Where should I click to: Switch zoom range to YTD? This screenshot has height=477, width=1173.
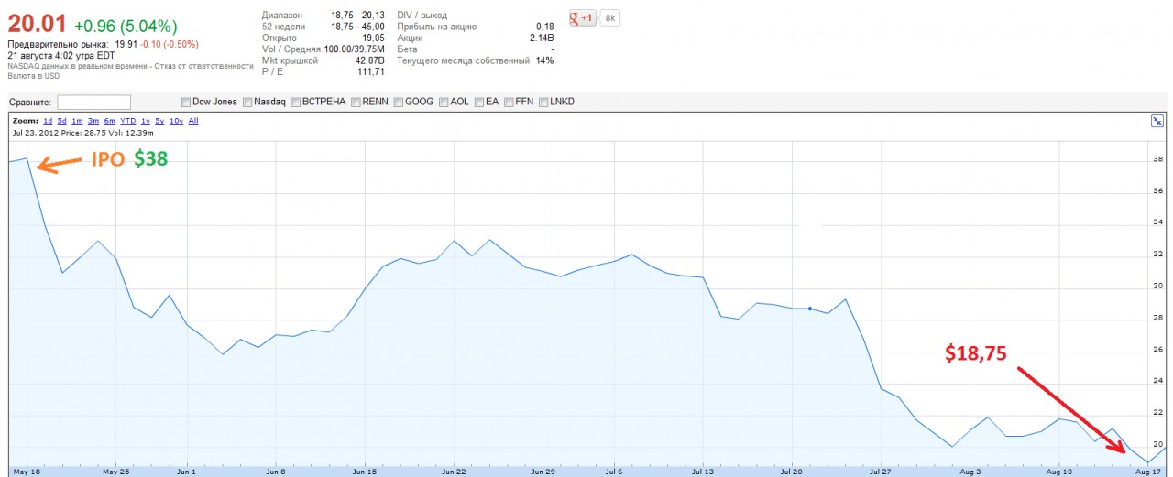pos(128,121)
